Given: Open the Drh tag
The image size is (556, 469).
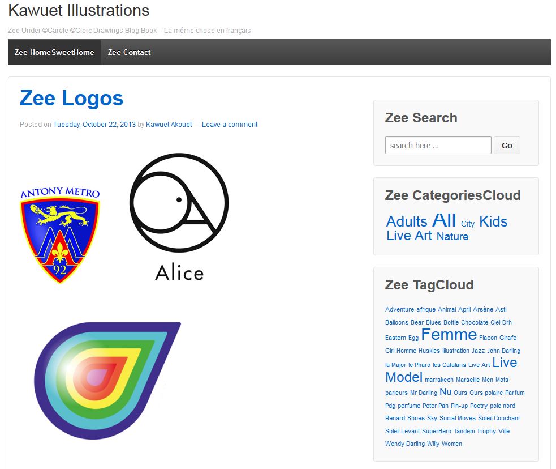Looking at the screenshot, I should (507, 322).
